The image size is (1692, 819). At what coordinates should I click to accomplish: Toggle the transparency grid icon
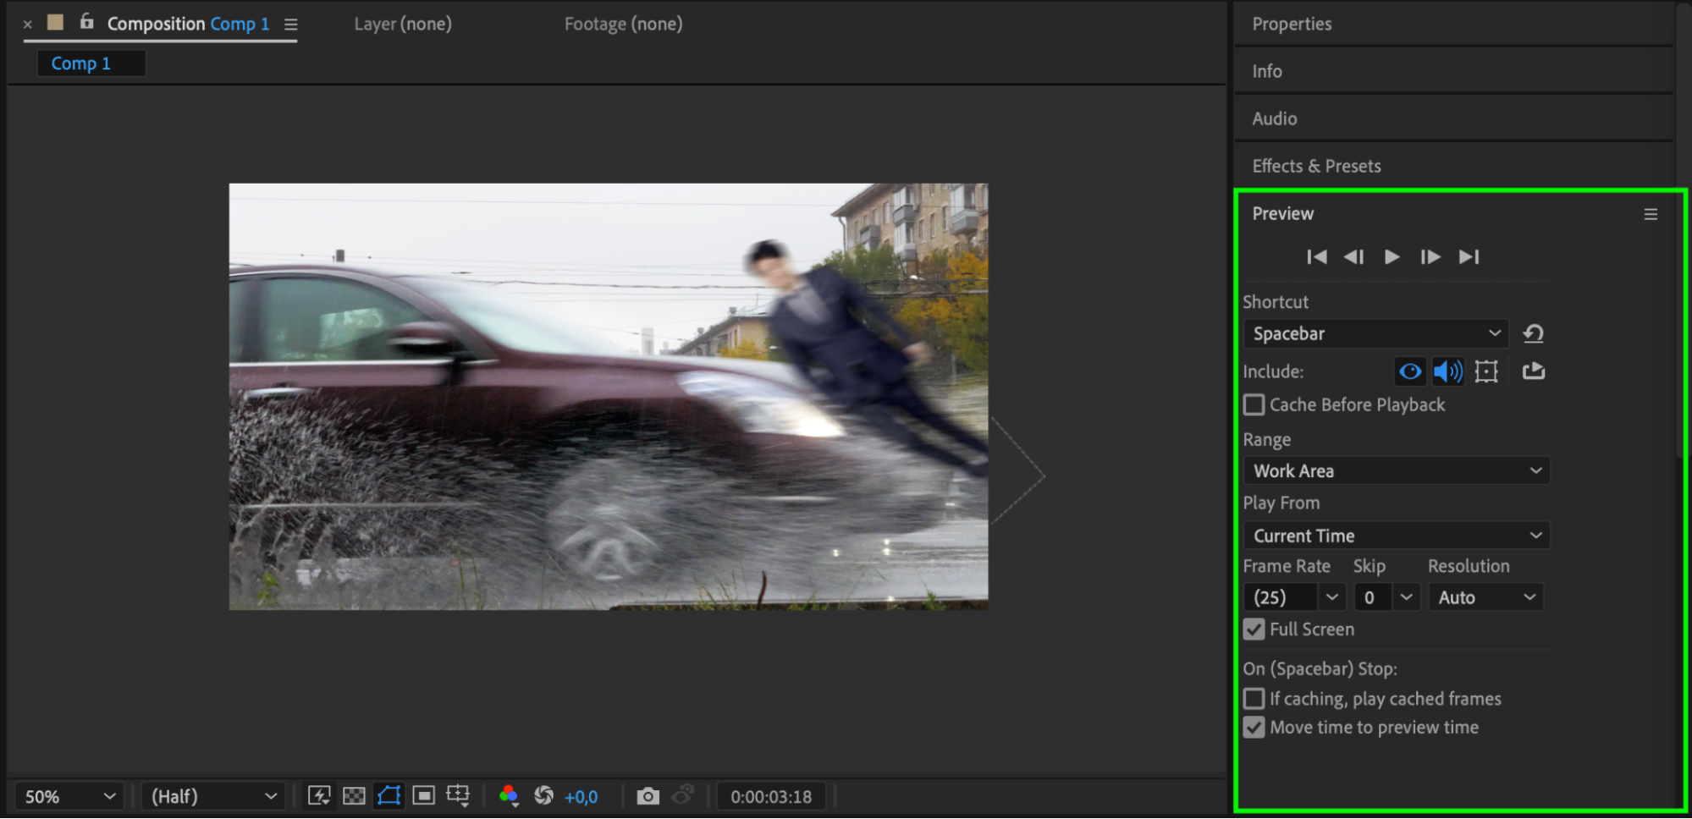coord(354,796)
